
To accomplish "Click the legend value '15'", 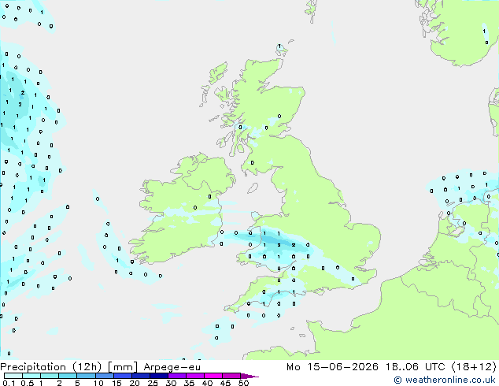I will click(116, 383).
